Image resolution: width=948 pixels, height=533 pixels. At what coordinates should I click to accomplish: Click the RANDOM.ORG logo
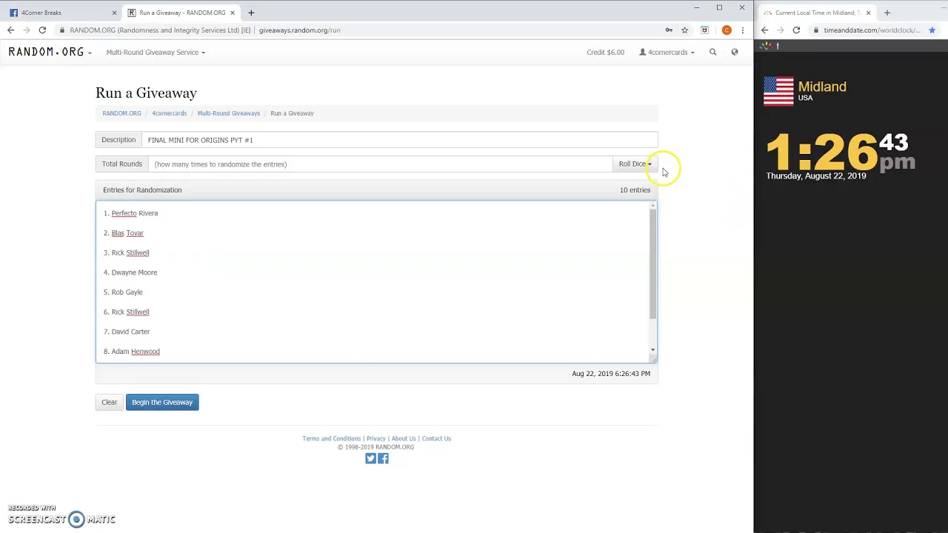point(46,52)
